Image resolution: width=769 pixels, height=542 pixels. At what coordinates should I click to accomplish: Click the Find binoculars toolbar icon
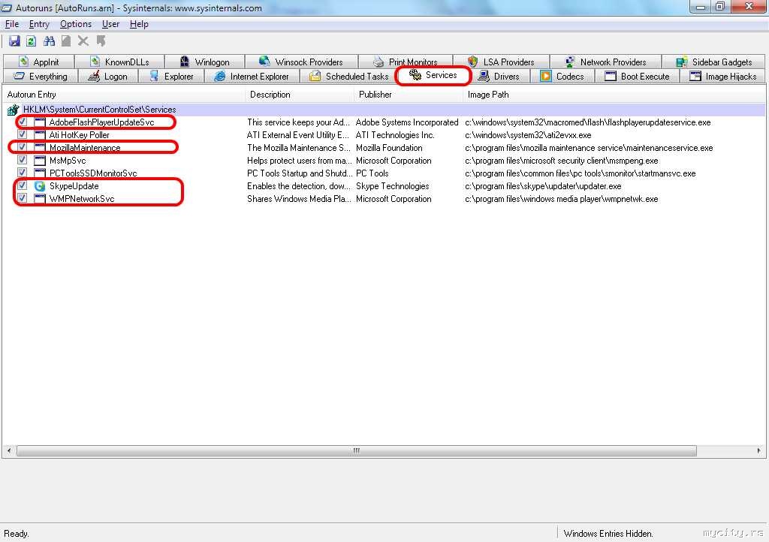pyautogui.click(x=49, y=41)
